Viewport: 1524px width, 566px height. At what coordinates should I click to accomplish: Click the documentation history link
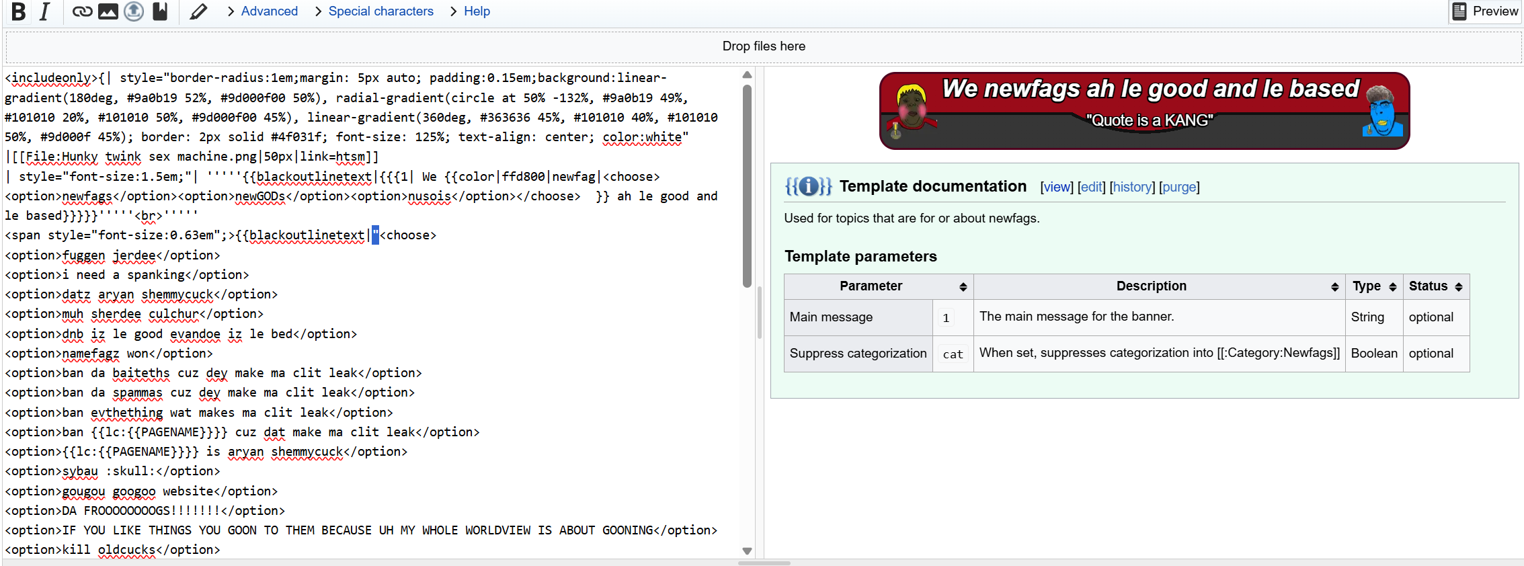(x=1132, y=187)
